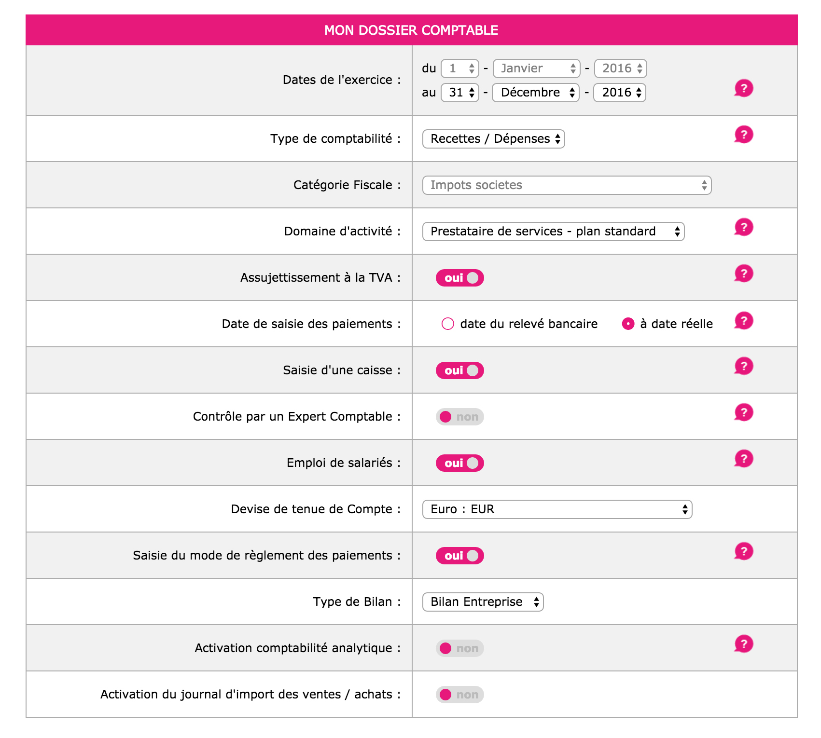821x738 pixels.
Task: Open help for Contrôle par un Expert Comptable
Action: 743,412
